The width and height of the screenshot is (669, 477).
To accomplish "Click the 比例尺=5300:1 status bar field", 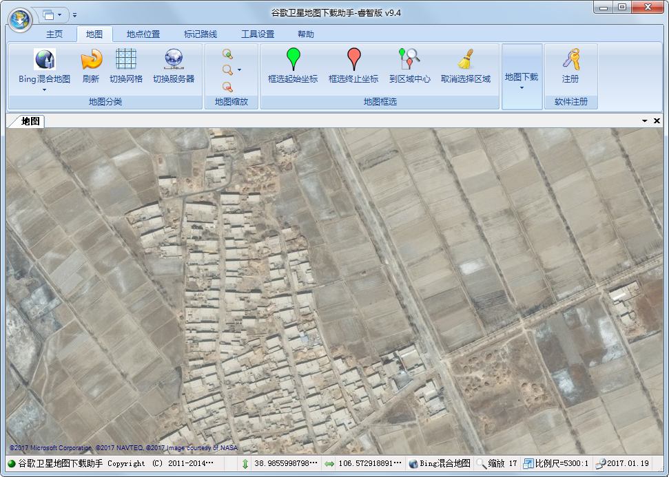I will (x=556, y=464).
